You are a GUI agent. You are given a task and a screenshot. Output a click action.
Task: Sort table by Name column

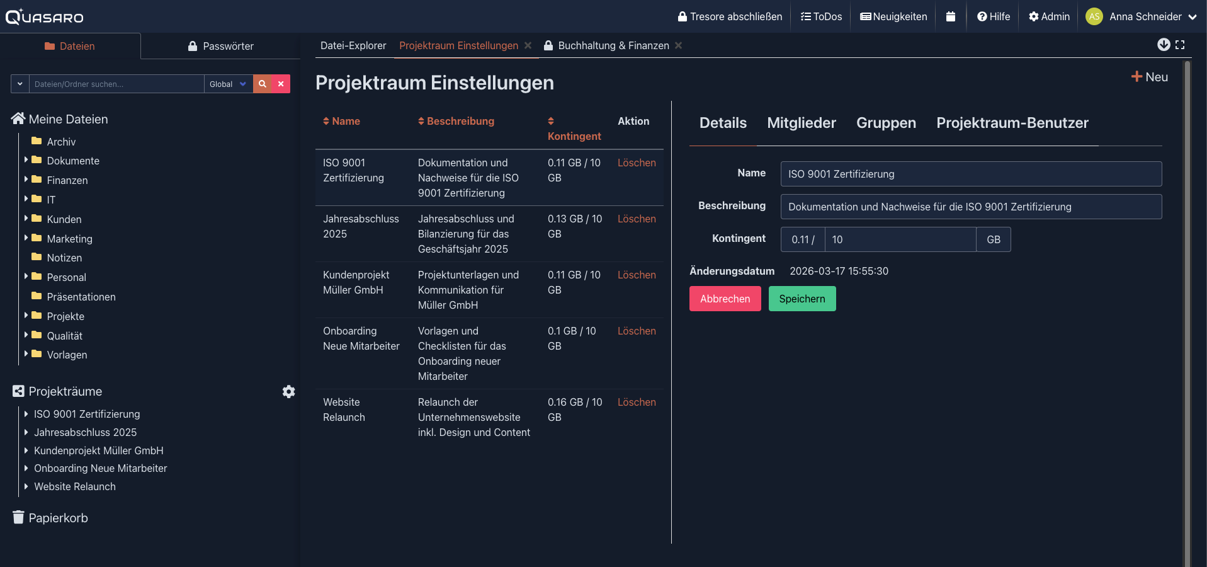point(341,121)
